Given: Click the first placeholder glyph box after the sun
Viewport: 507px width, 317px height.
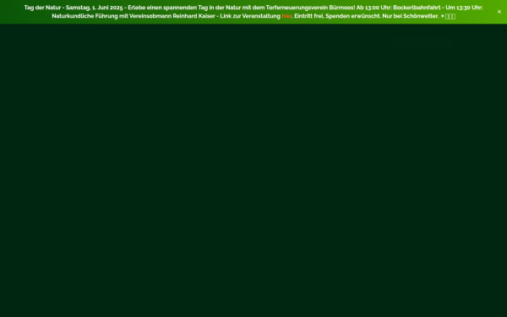Looking at the screenshot, I should (447, 17).
